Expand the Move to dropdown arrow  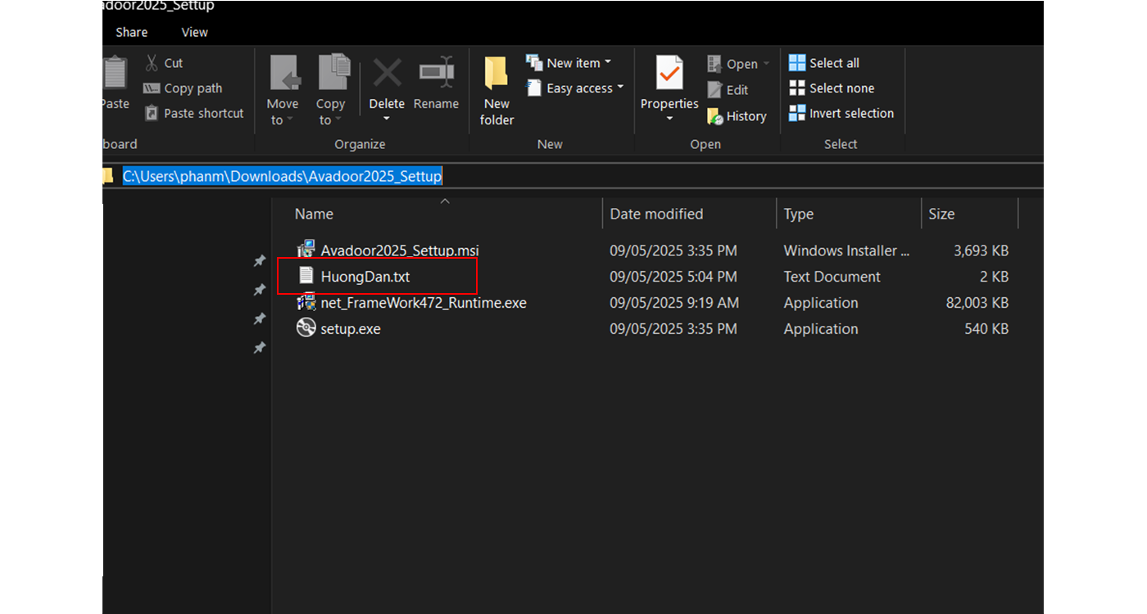click(x=289, y=120)
